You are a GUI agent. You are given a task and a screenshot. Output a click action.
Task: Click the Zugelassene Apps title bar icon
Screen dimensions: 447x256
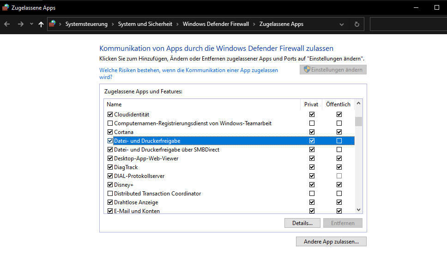click(x=6, y=8)
